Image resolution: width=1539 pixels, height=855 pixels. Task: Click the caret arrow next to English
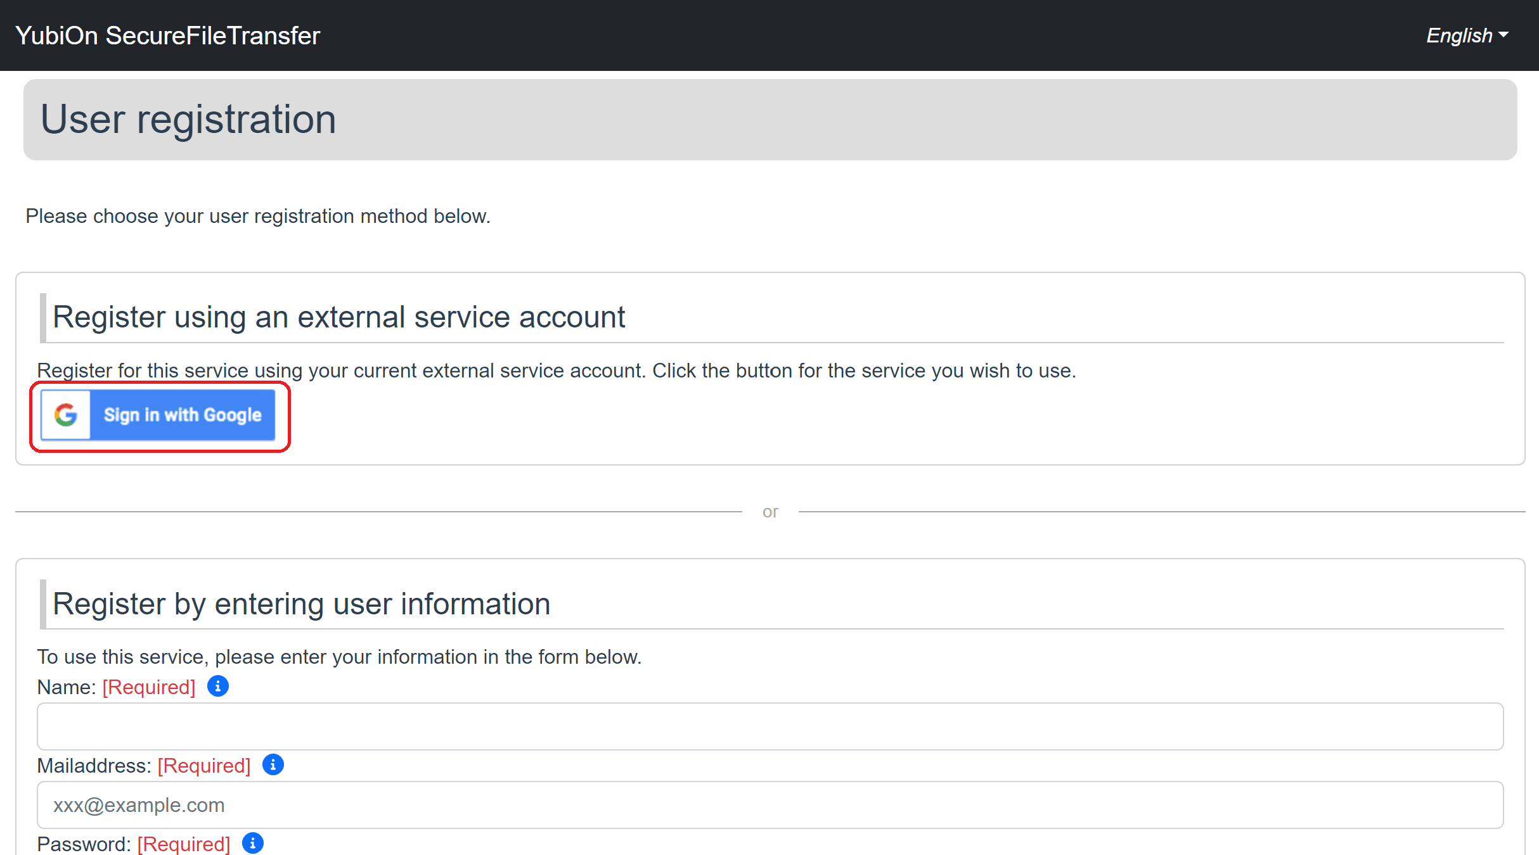pos(1504,35)
